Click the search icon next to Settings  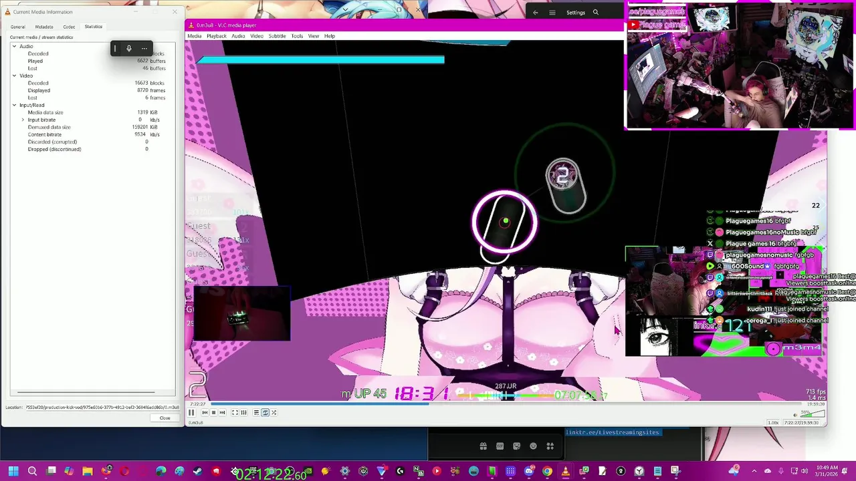coord(595,12)
